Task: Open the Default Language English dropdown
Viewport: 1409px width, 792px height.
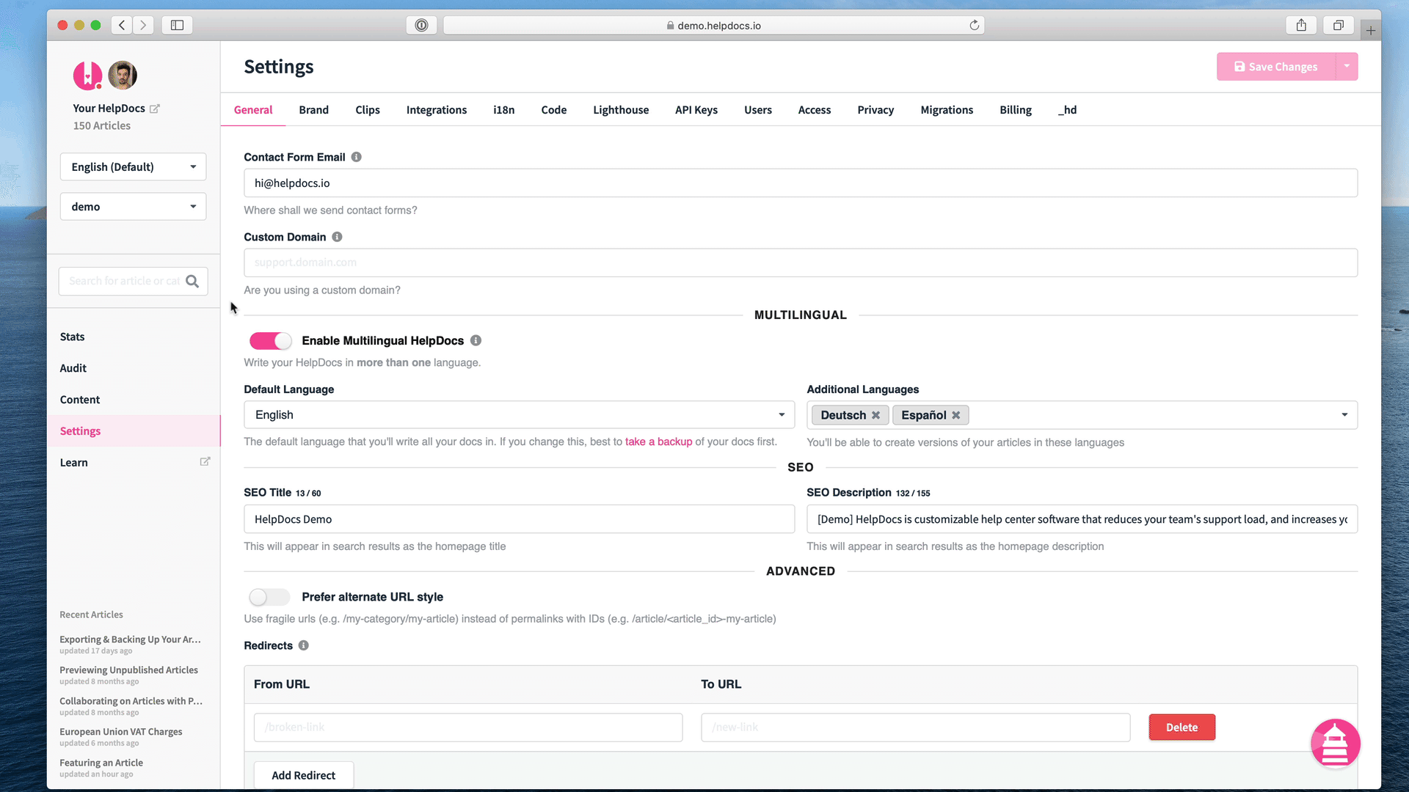Action: click(519, 415)
